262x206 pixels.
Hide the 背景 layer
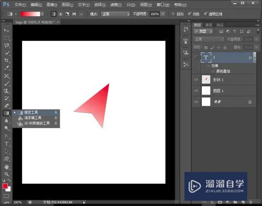point(196,102)
